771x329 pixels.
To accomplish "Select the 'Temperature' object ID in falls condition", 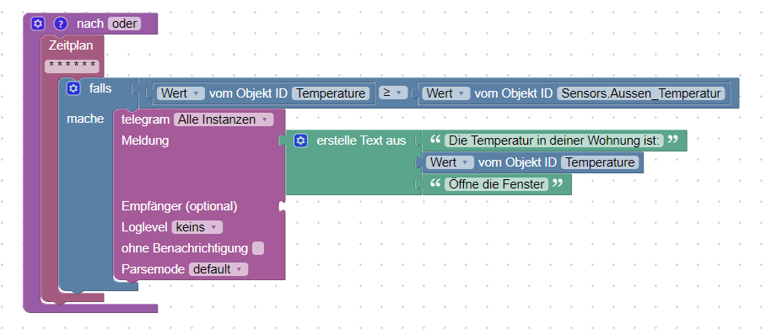I will coord(331,93).
